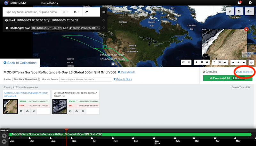Click the Granule Search input field
Image resolution: width=256 pixels, height=146 pixels.
(x=85, y=79)
